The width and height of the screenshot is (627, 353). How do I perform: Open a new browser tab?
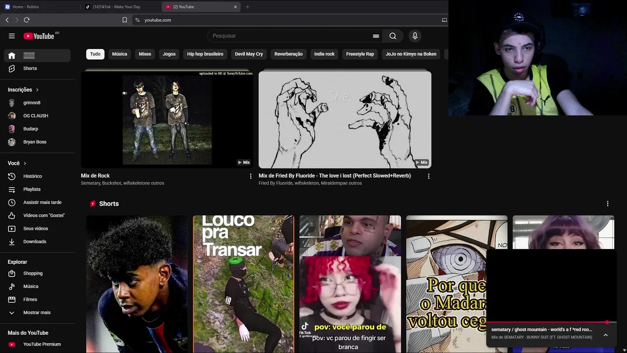(247, 7)
